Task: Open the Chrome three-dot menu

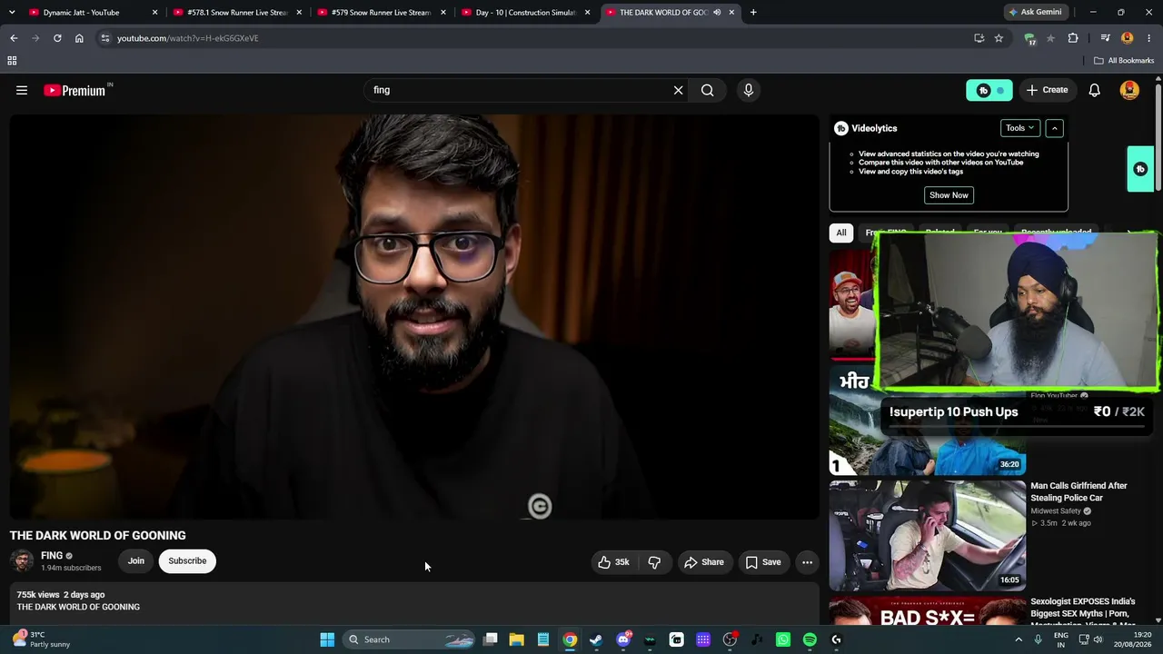Action: click(1148, 38)
